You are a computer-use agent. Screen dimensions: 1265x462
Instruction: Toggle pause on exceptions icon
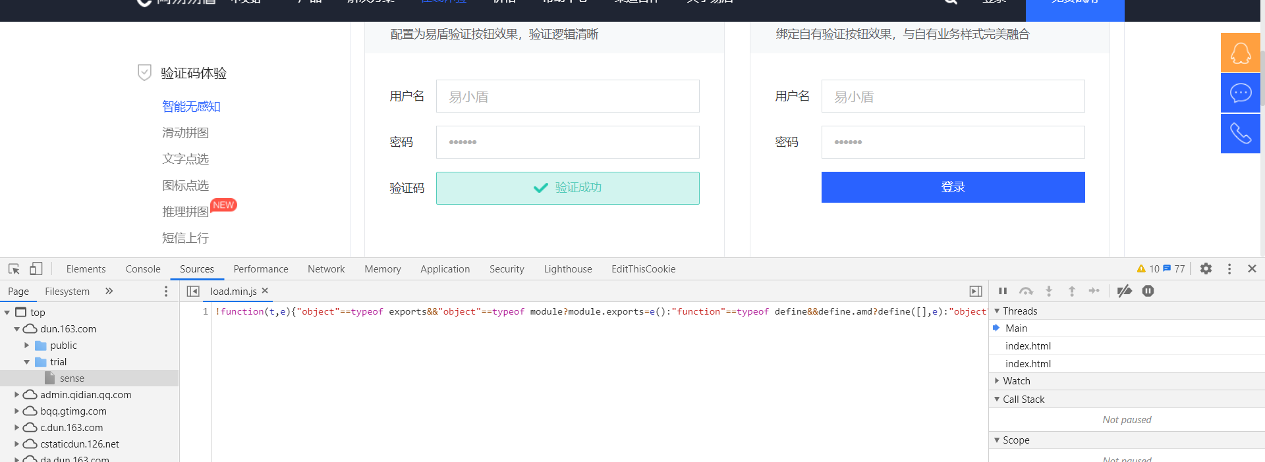(1148, 291)
